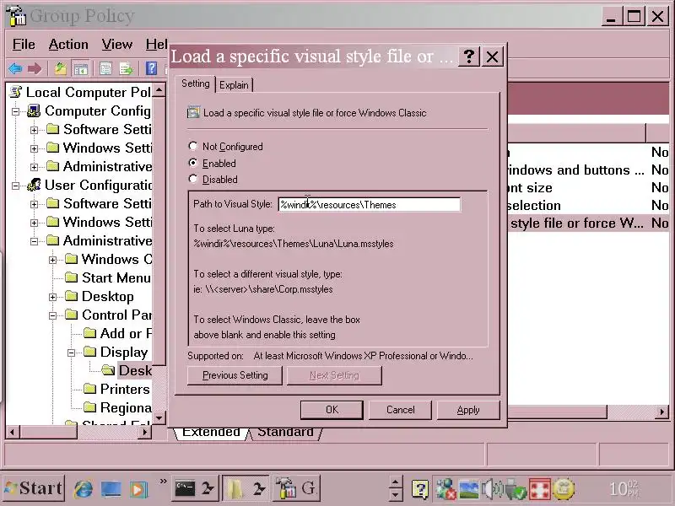Screen dimensions: 675x506
Task: Click the Previous Setting button
Action: point(235,375)
